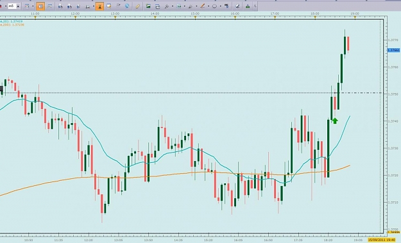
Task: Select the yellow ruler measuring tool
Action: [138, 6]
